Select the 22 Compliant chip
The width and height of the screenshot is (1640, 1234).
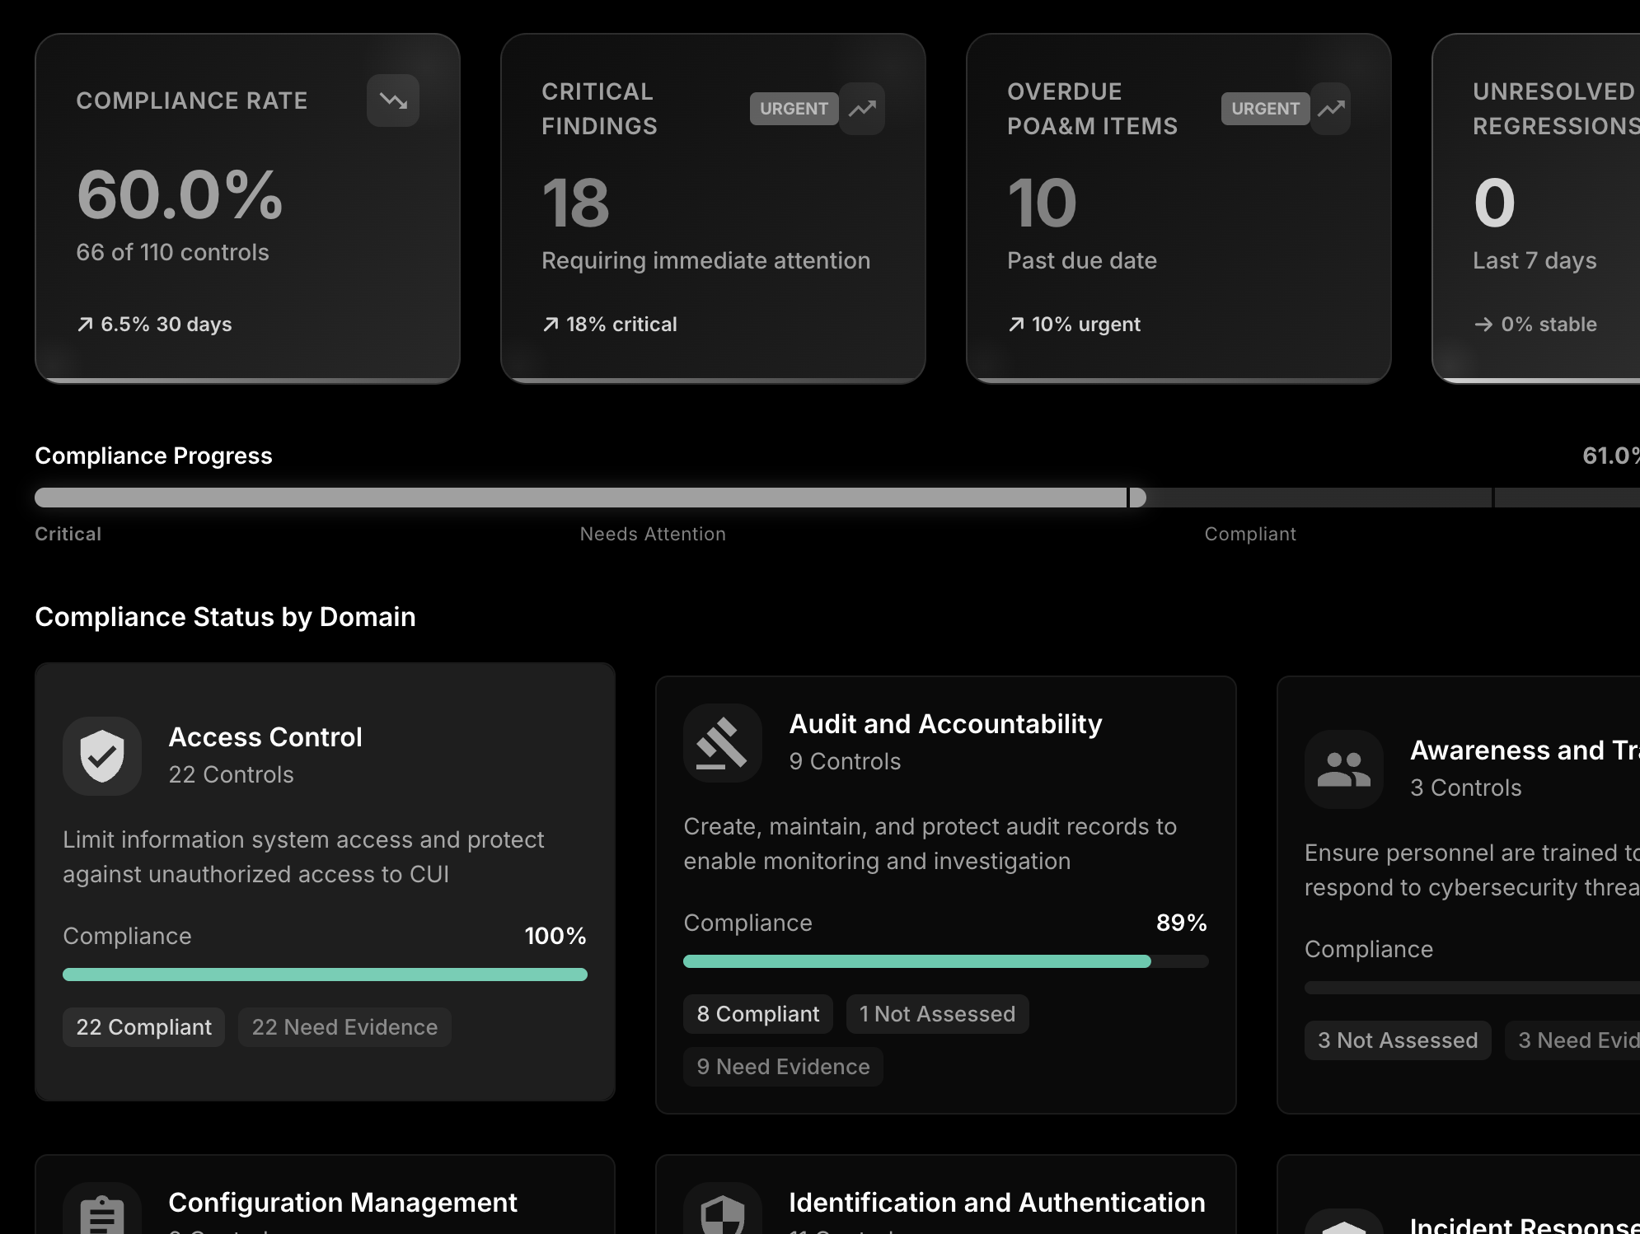[143, 1027]
